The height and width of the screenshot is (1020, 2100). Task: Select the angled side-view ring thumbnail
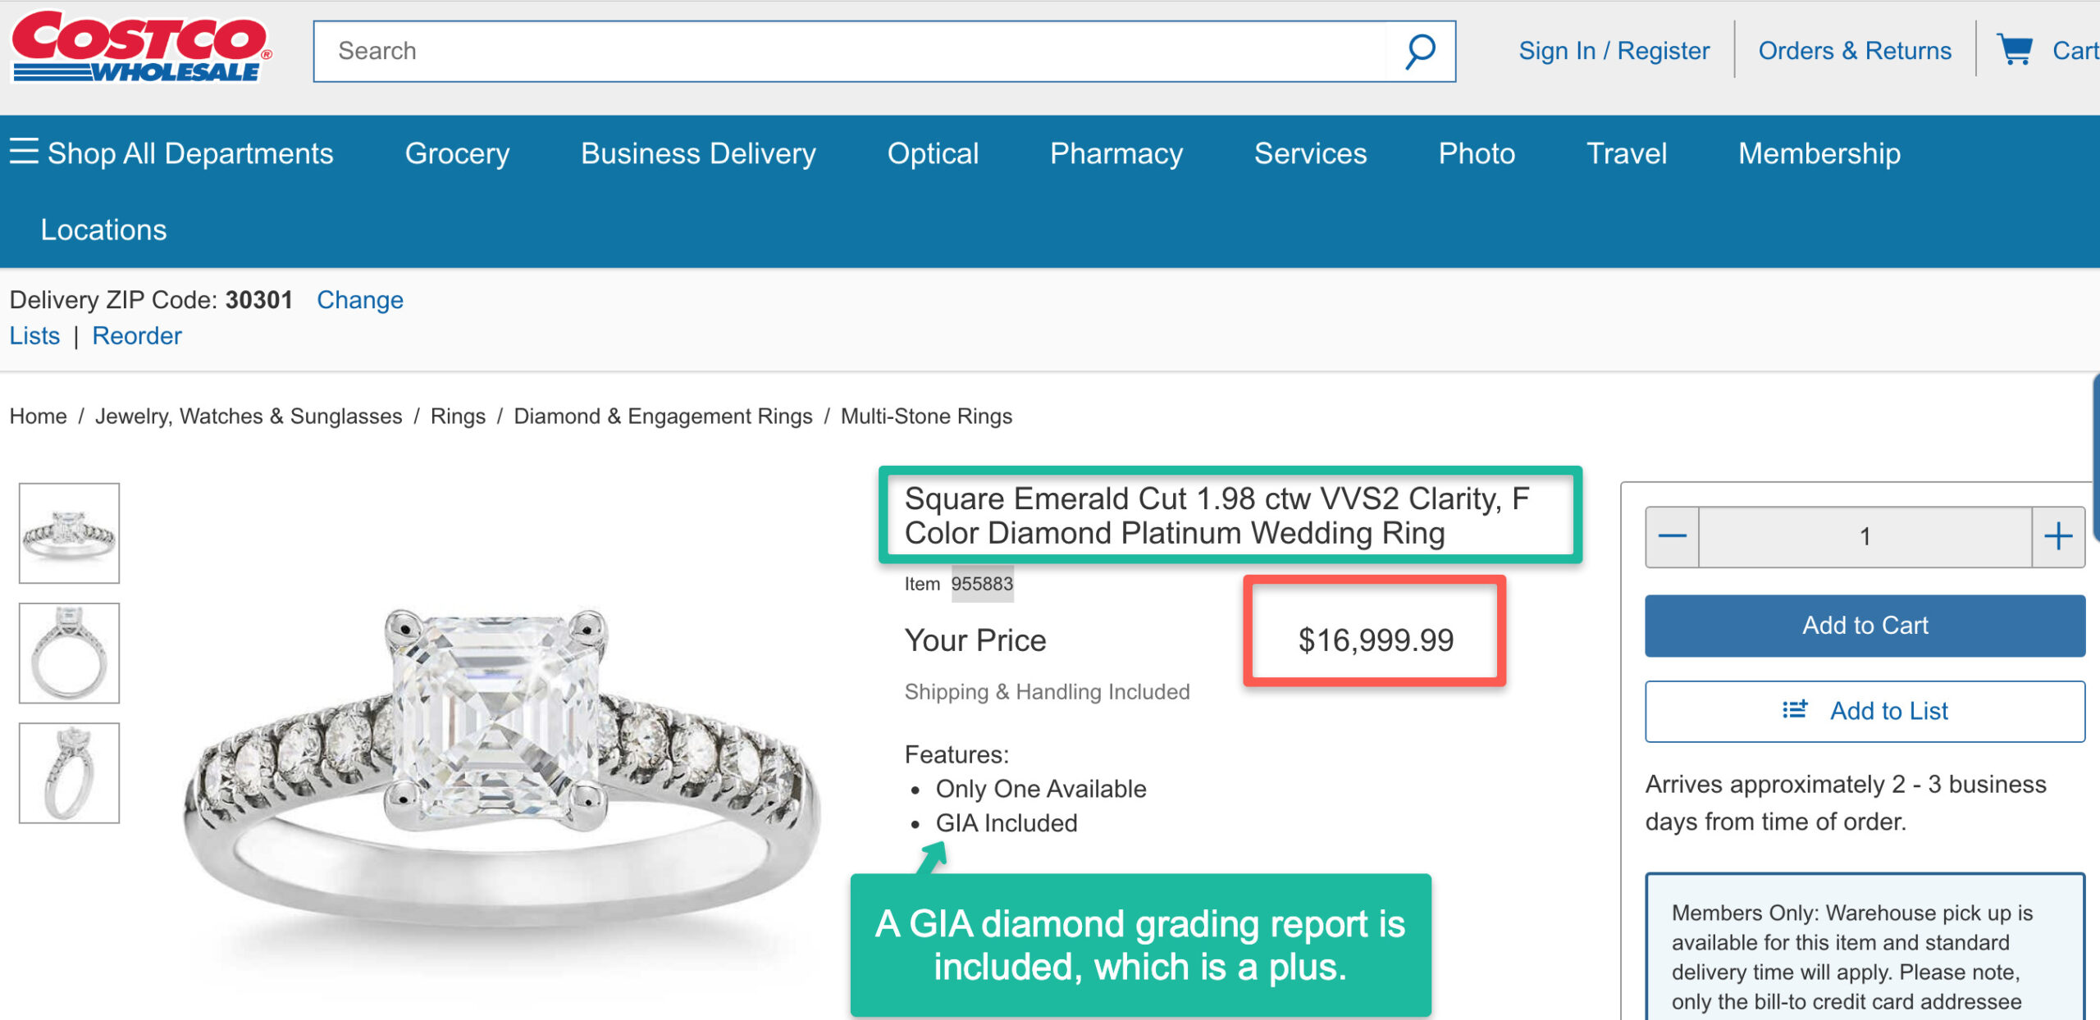(70, 772)
